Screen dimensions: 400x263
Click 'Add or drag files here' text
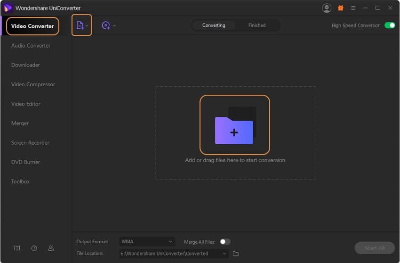[x=235, y=160]
